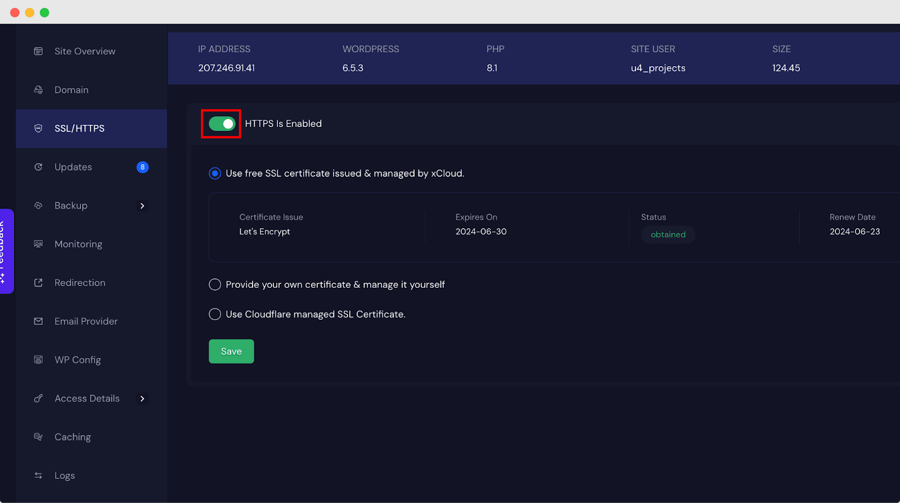The width and height of the screenshot is (900, 503).
Task: Click the red close window button
Action: pos(15,12)
